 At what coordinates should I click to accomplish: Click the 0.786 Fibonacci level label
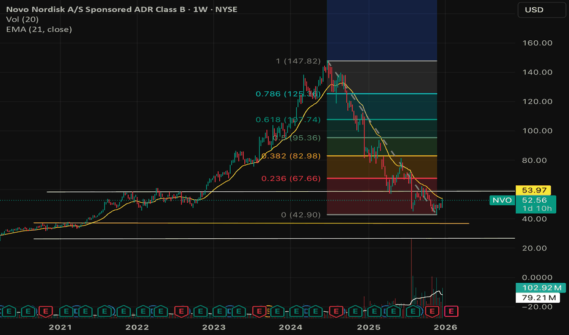click(288, 94)
